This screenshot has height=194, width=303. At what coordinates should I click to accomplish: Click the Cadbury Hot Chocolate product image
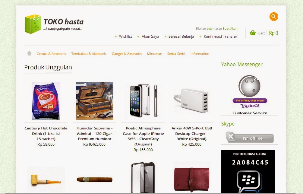tap(46, 101)
